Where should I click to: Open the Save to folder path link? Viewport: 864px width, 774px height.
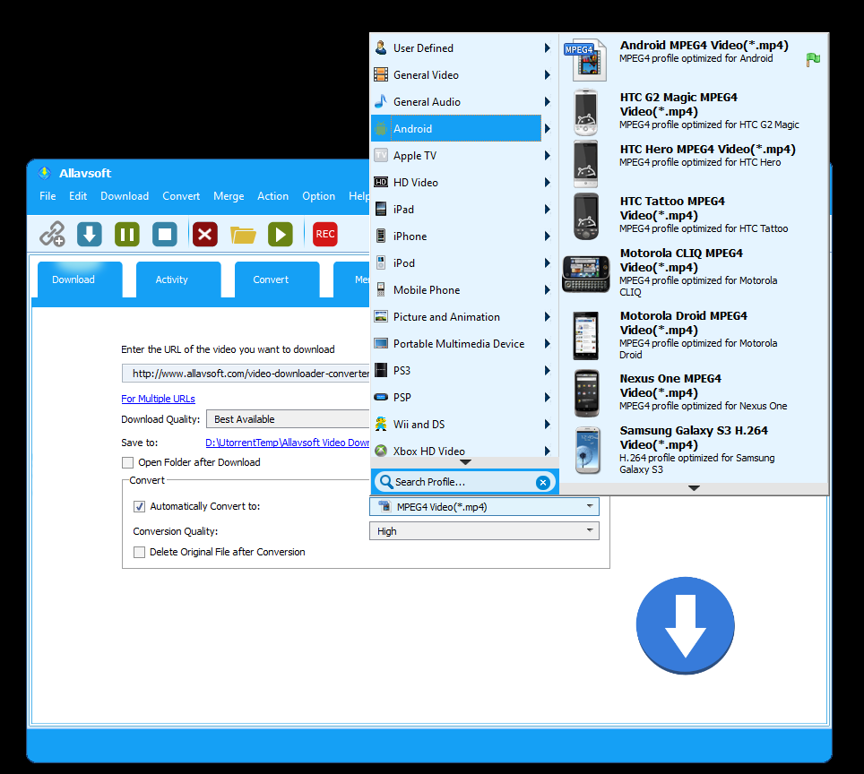(x=287, y=443)
